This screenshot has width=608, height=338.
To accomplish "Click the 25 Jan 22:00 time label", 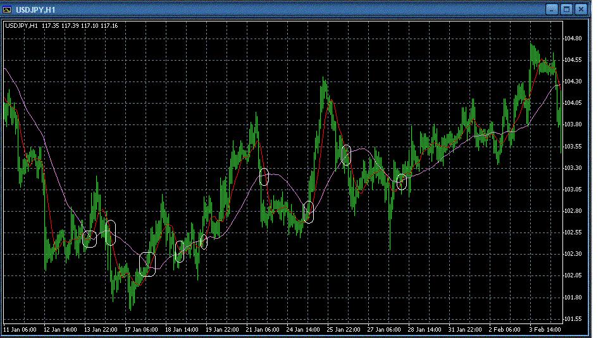I will click(x=344, y=330).
